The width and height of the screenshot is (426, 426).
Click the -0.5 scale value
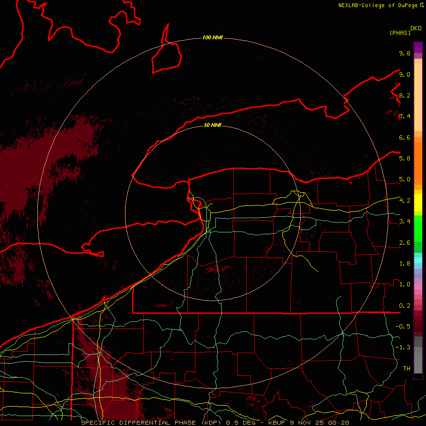(403, 326)
